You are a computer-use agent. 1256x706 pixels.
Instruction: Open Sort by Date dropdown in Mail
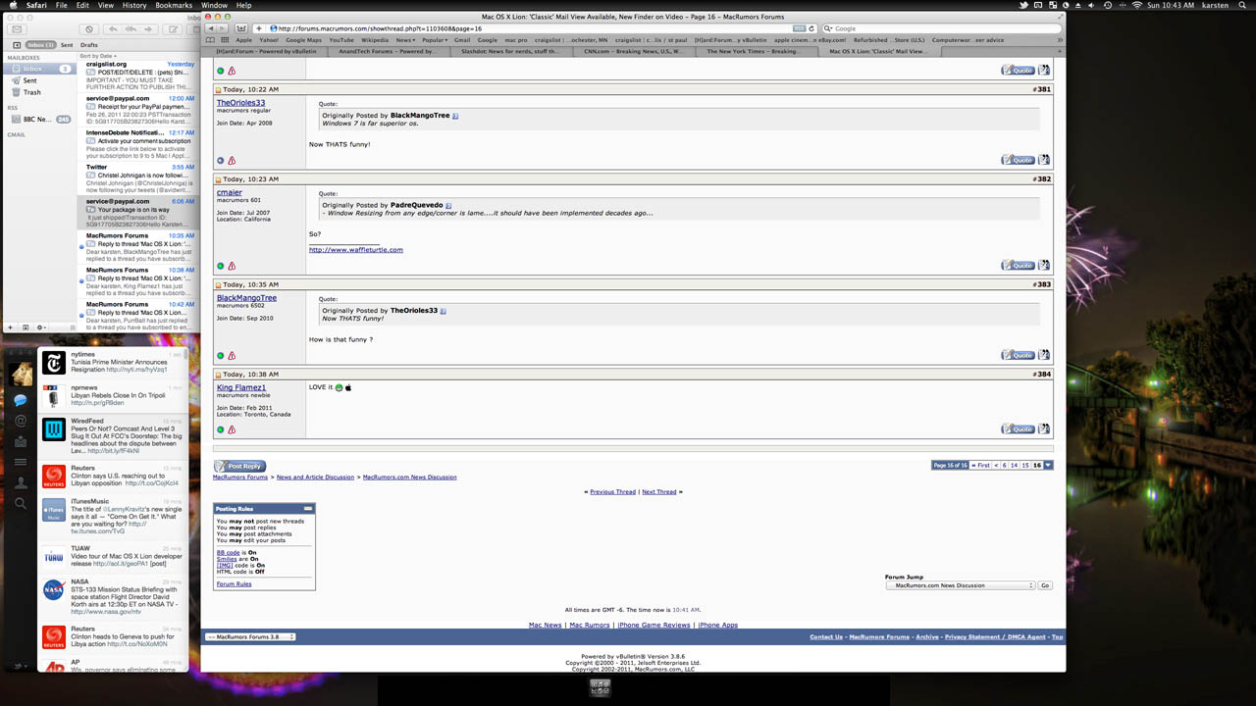(96, 56)
